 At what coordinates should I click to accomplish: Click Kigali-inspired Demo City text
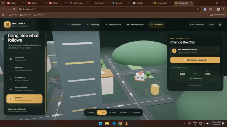(17, 109)
